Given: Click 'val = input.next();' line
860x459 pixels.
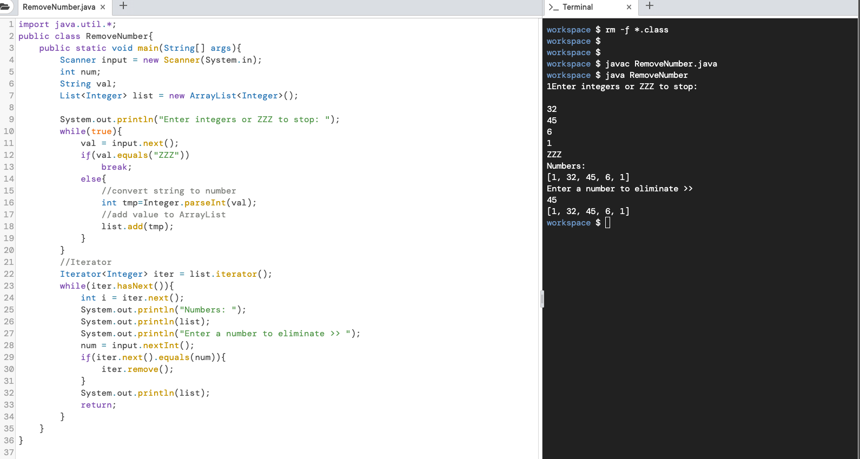Looking at the screenshot, I should [129, 143].
